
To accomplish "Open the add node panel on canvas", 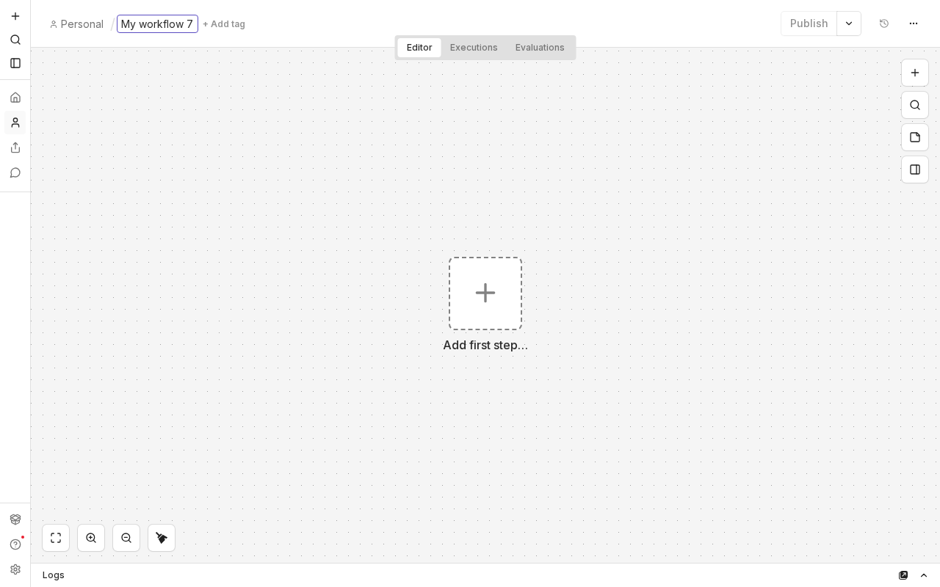I will (x=914, y=73).
